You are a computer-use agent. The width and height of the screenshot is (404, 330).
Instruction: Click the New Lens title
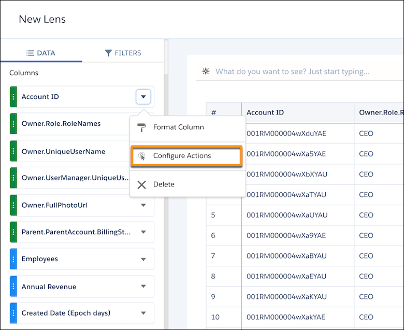(42, 19)
